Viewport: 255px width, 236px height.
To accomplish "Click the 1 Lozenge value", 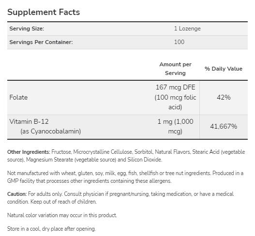I will pos(187,29).
